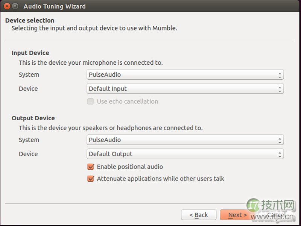Screen dimensions: 301x226
Task: Click the arrow spinner on input PulseAudio combo
Action: point(280,75)
